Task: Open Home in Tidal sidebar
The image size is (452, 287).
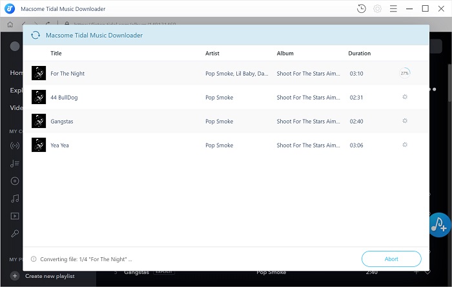Action: [16, 72]
